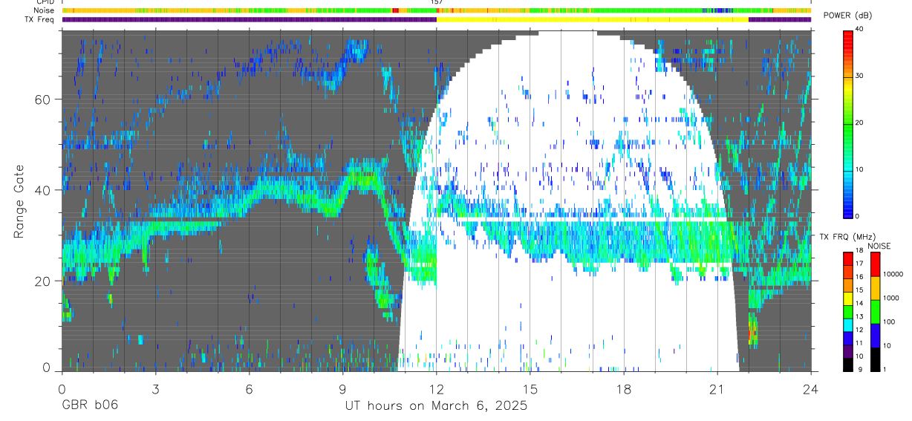912x421 pixels.
Task: Click the x-axis tick label '15'
Action: pos(530,388)
